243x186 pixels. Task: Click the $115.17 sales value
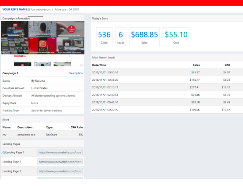194,80
